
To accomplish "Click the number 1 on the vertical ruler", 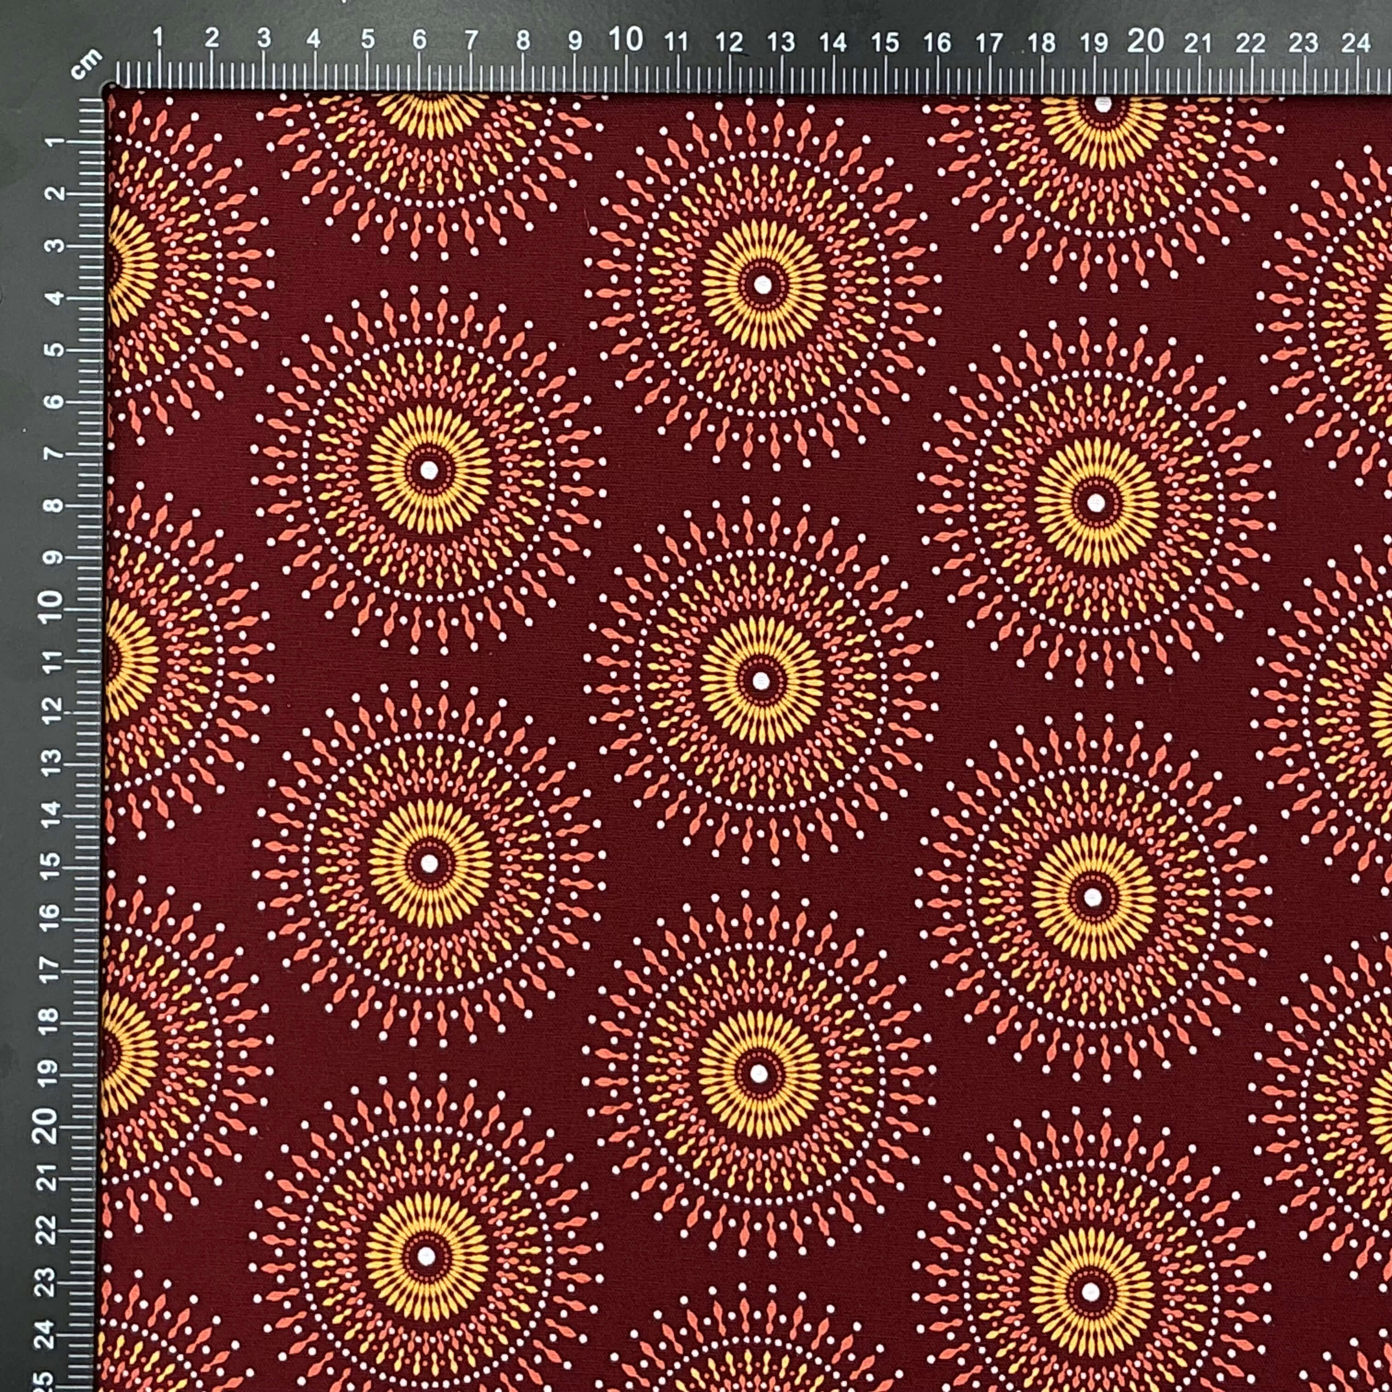I will pos(55,143).
